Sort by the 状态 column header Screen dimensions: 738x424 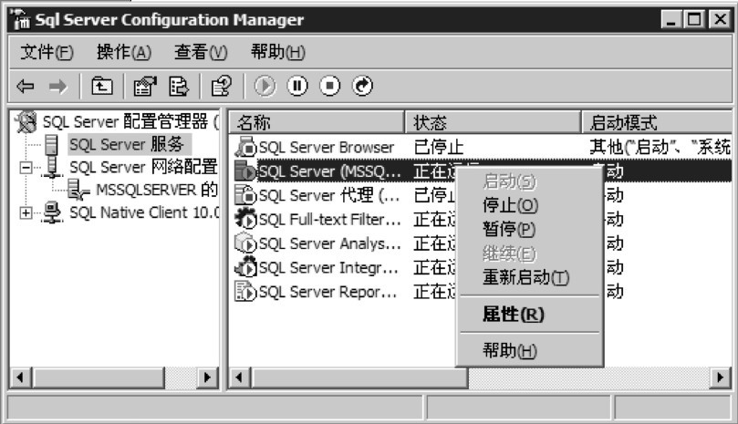(493, 123)
